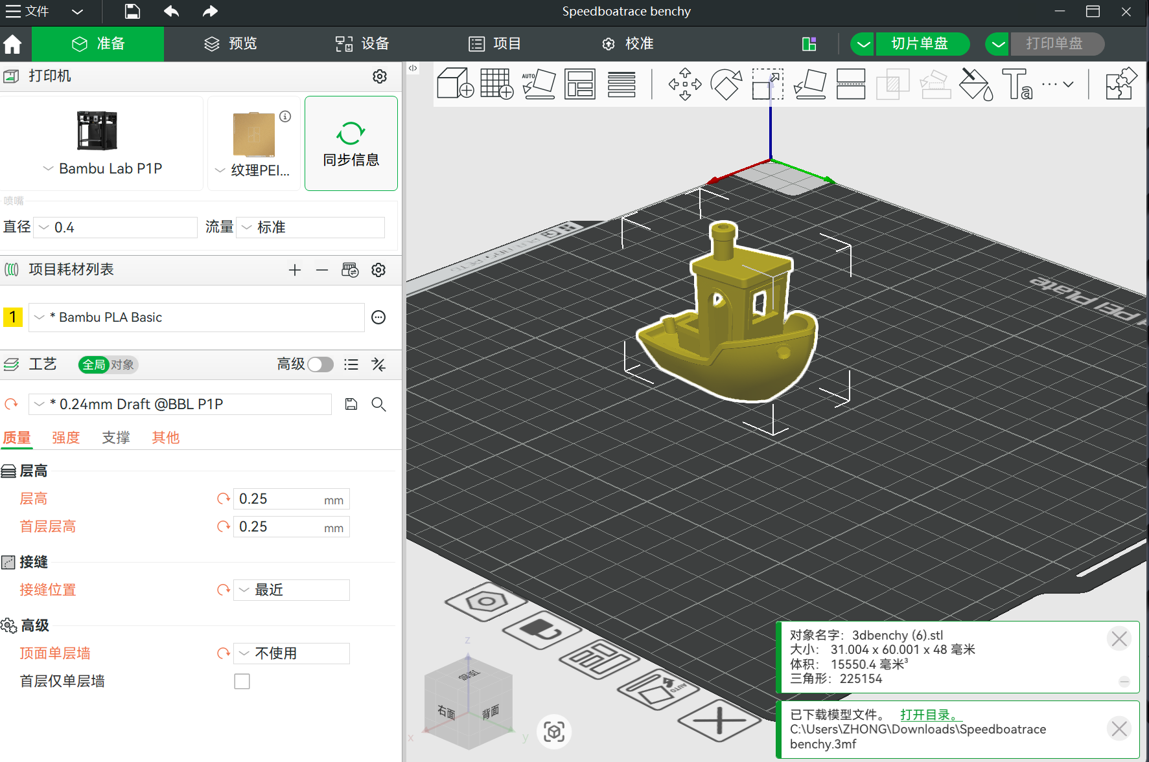The image size is (1149, 762).
Task: Click the home icon
Action: coord(12,44)
